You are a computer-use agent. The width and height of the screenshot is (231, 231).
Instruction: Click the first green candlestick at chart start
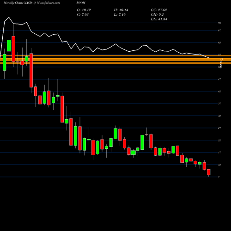pos(5,62)
